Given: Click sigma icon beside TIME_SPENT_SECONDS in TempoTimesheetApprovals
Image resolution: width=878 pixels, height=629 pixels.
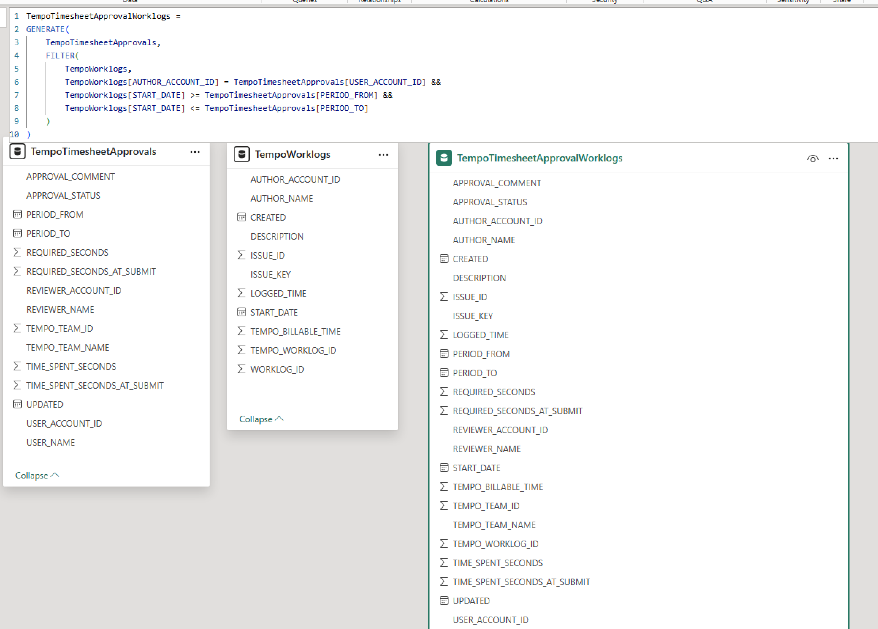Looking at the screenshot, I should tap(18, 366).
